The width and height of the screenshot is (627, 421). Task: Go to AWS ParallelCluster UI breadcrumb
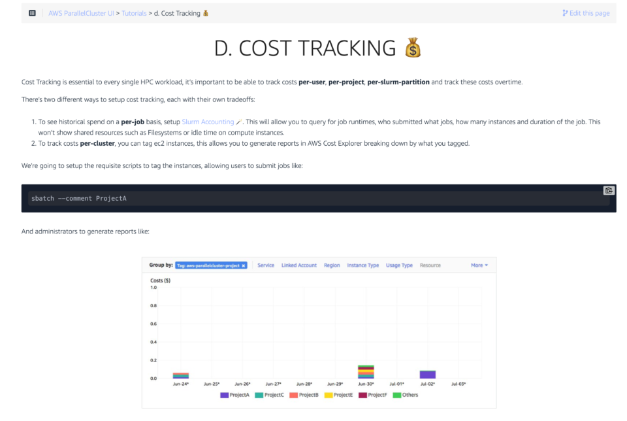pos(81,13)
